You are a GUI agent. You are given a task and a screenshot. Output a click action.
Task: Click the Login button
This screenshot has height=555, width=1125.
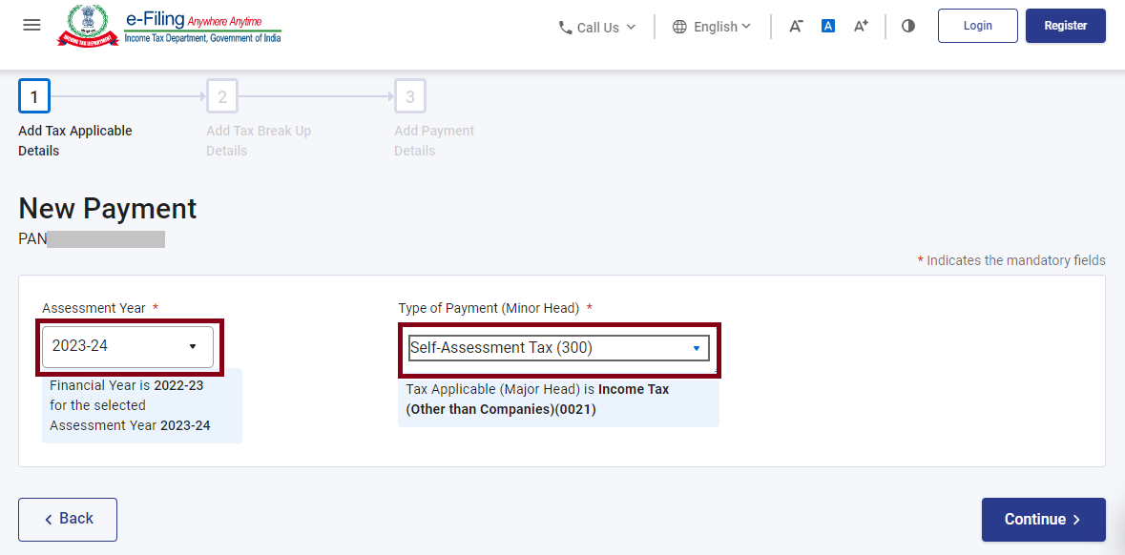pyautogui.click(x=977, y=26)
